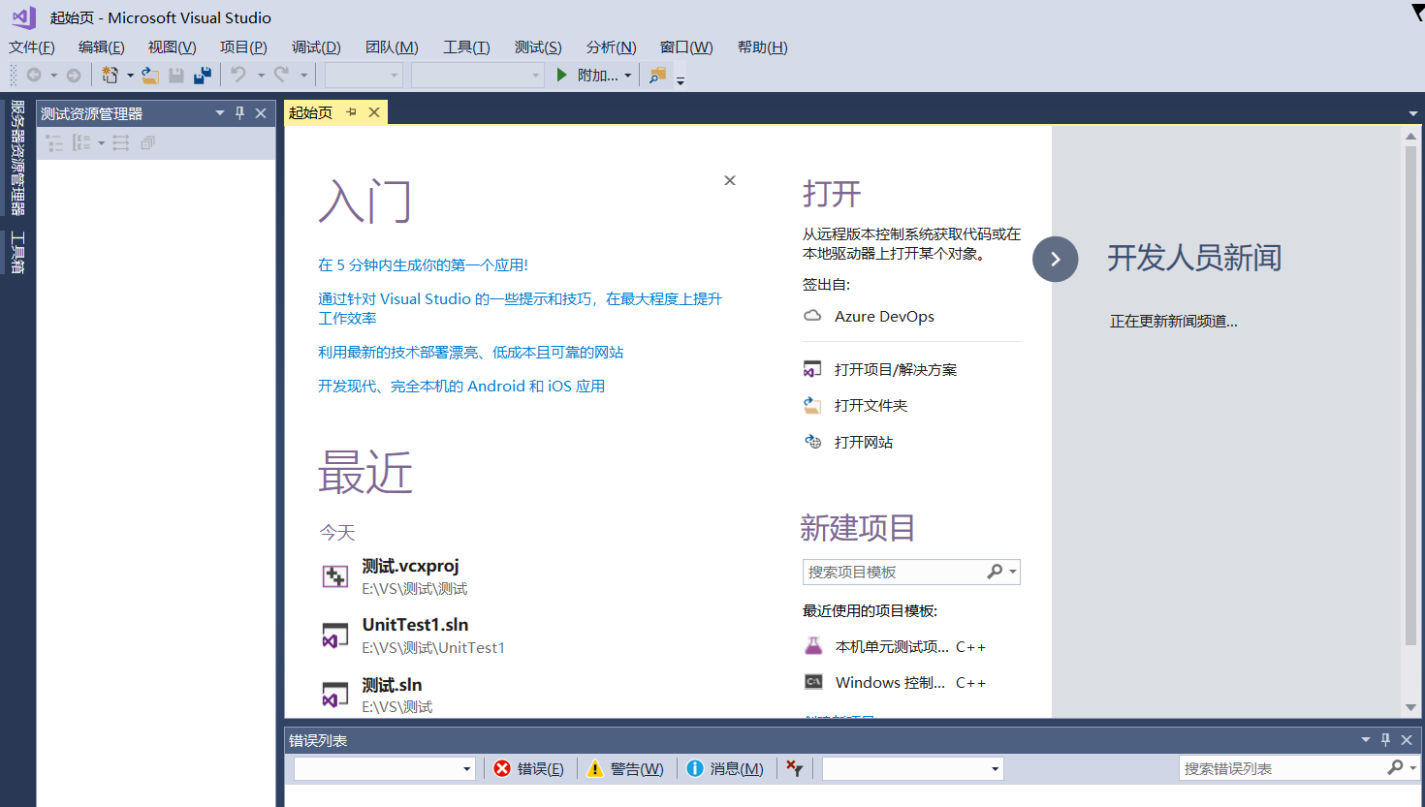The width and height of the screenshot is (1425, 807).
Task: Click the Find in Files toolbar icon
Action: 657,75
